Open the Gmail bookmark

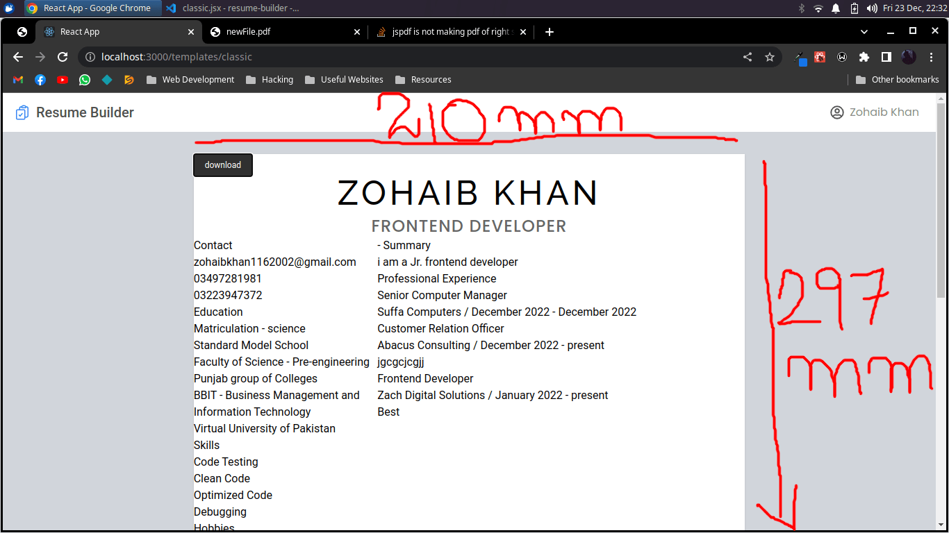18,80
